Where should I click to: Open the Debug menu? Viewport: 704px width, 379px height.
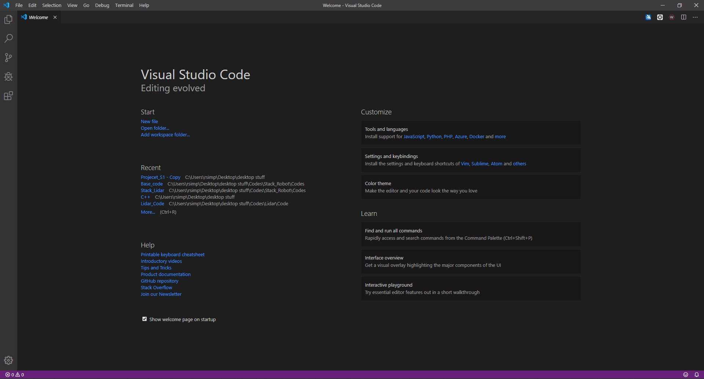click(x=102, y=5)
